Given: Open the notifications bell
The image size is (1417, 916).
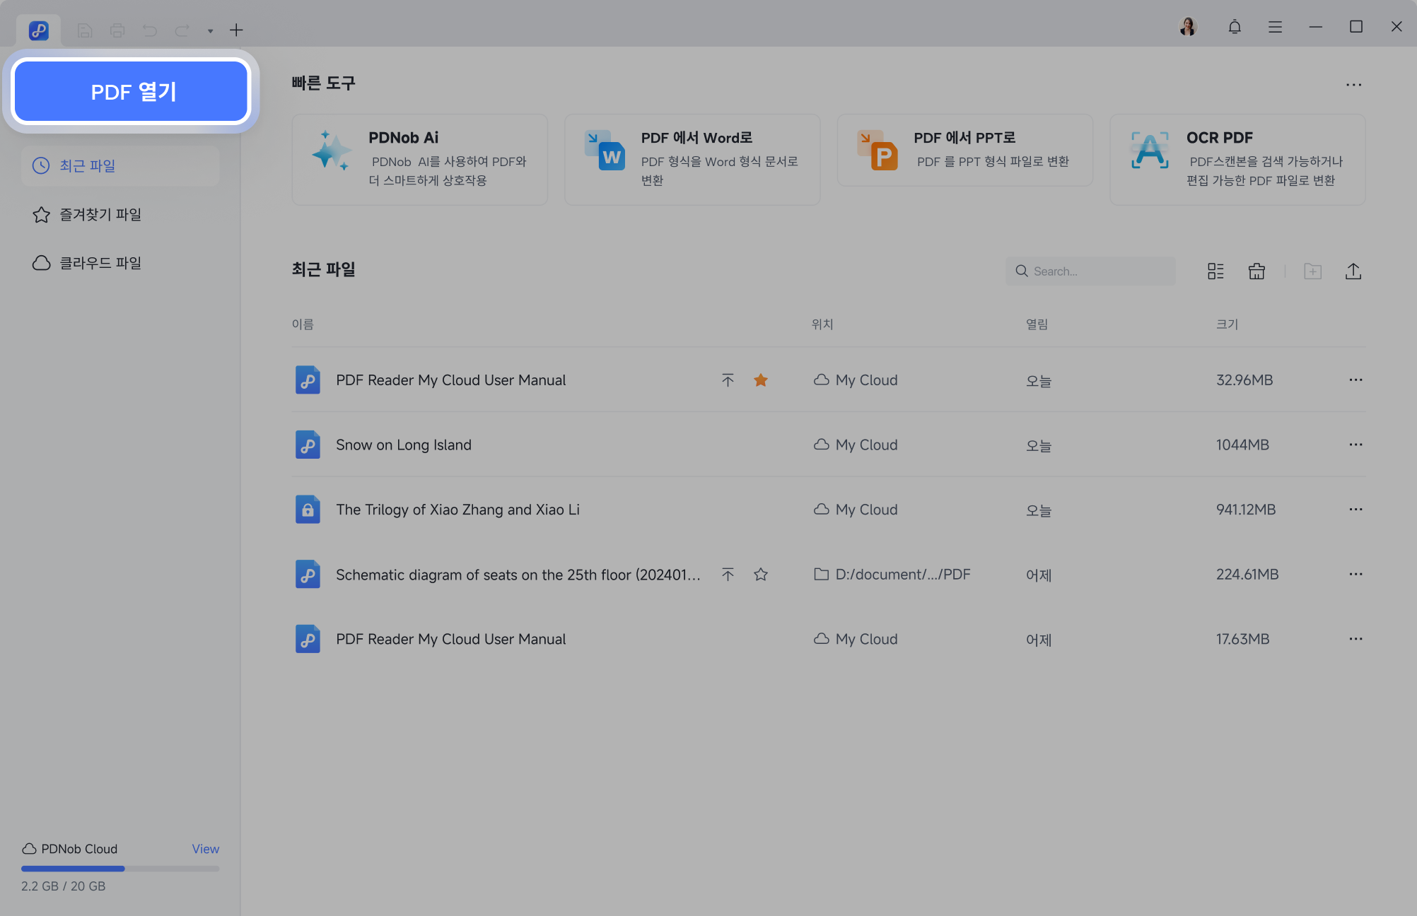Looking at the screenshot, I should coord(1235,27).
